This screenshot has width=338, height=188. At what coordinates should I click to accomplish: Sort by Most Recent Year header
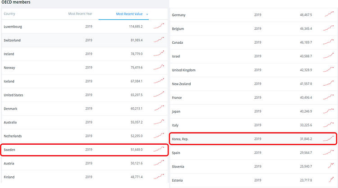(x=80, y=14)
